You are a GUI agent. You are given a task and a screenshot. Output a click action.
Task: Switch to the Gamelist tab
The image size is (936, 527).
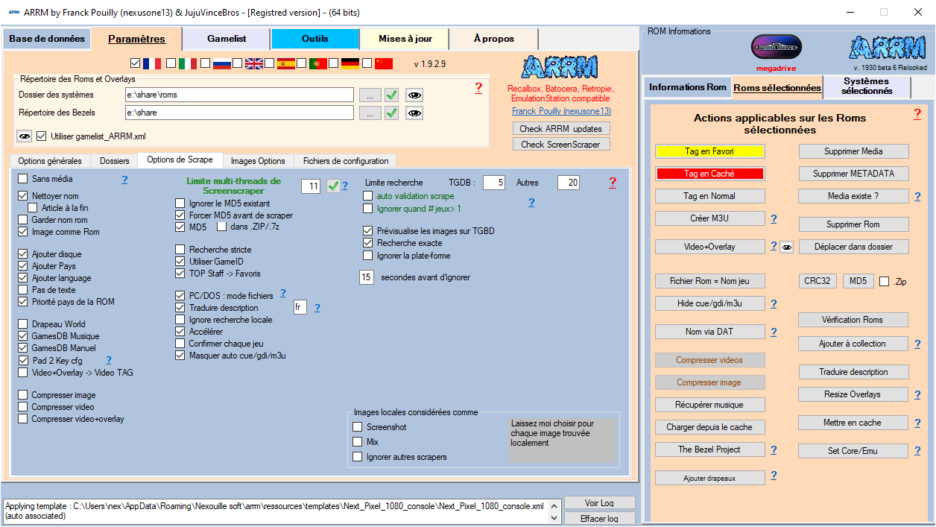(x=227, y=39)
